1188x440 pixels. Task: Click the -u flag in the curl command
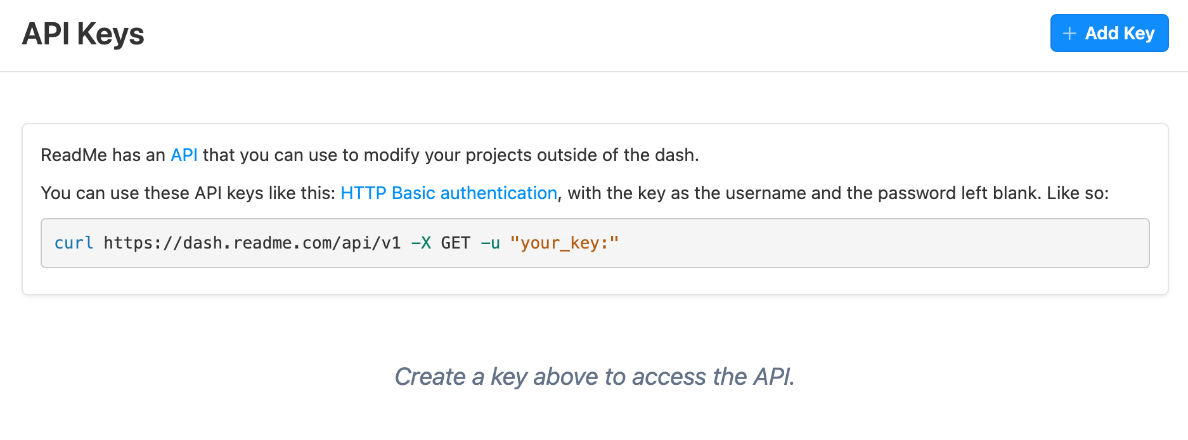490,243
